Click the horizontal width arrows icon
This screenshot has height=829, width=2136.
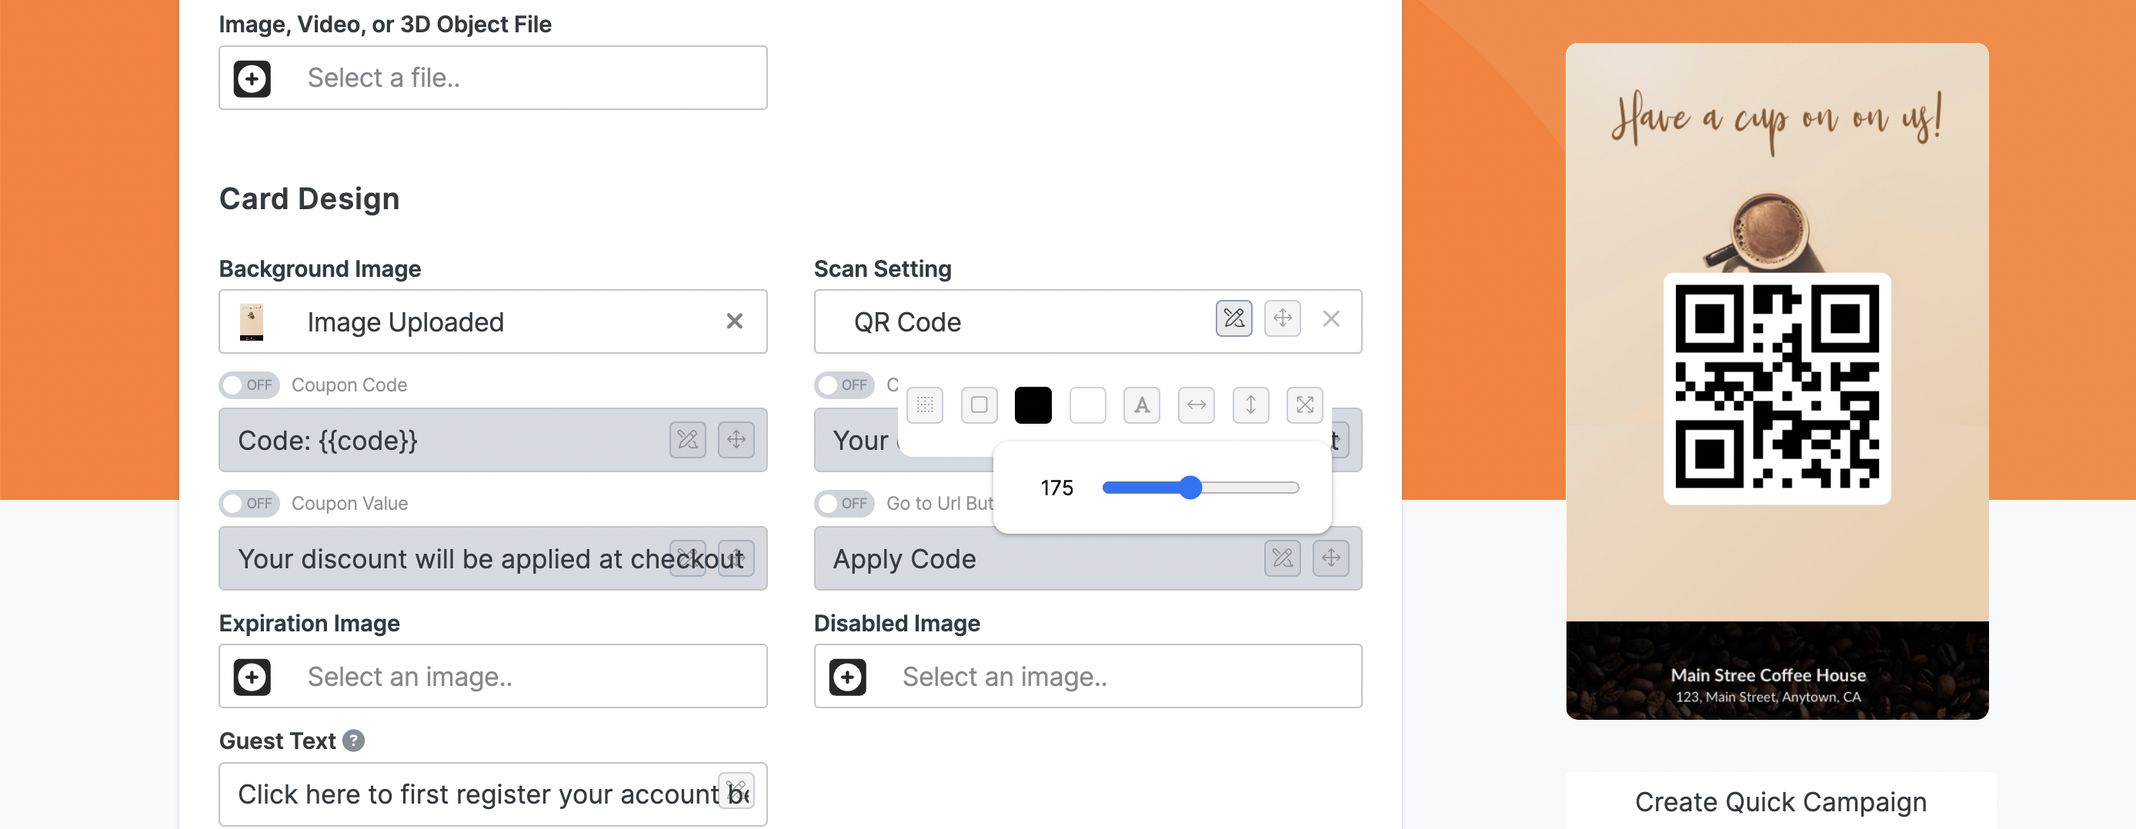[1196, 405]
